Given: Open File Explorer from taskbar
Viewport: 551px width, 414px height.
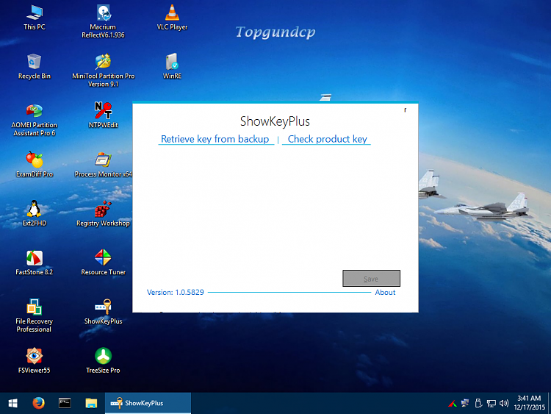Looking at the screenshot, I should pyautogui.click(x=91, y=403).
